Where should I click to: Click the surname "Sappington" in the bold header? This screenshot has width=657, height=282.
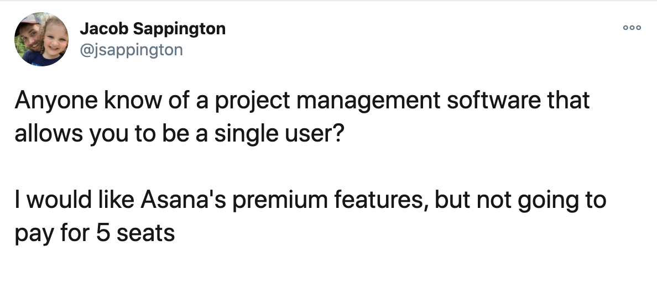[x=179, y=29]
